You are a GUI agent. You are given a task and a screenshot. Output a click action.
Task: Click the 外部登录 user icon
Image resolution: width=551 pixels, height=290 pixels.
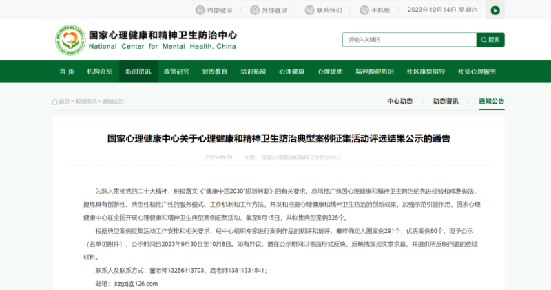click(254, 10)
